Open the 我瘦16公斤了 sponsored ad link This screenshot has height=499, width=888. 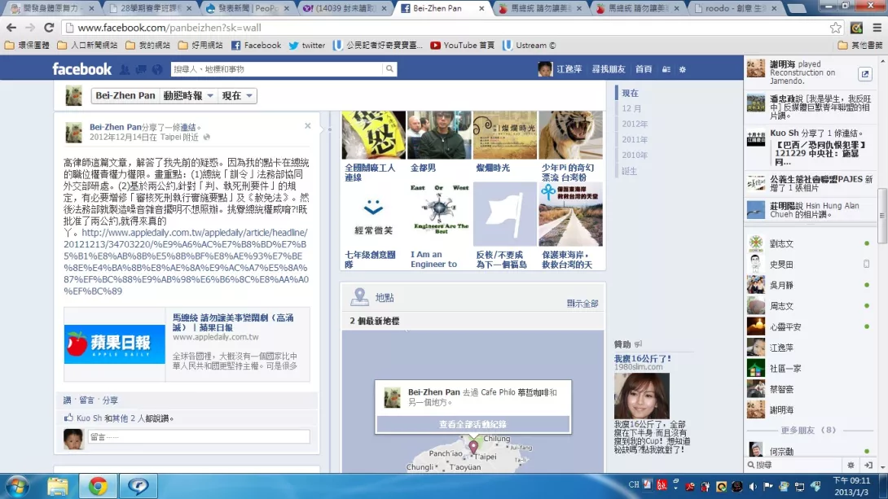click(x=643, y=359)
